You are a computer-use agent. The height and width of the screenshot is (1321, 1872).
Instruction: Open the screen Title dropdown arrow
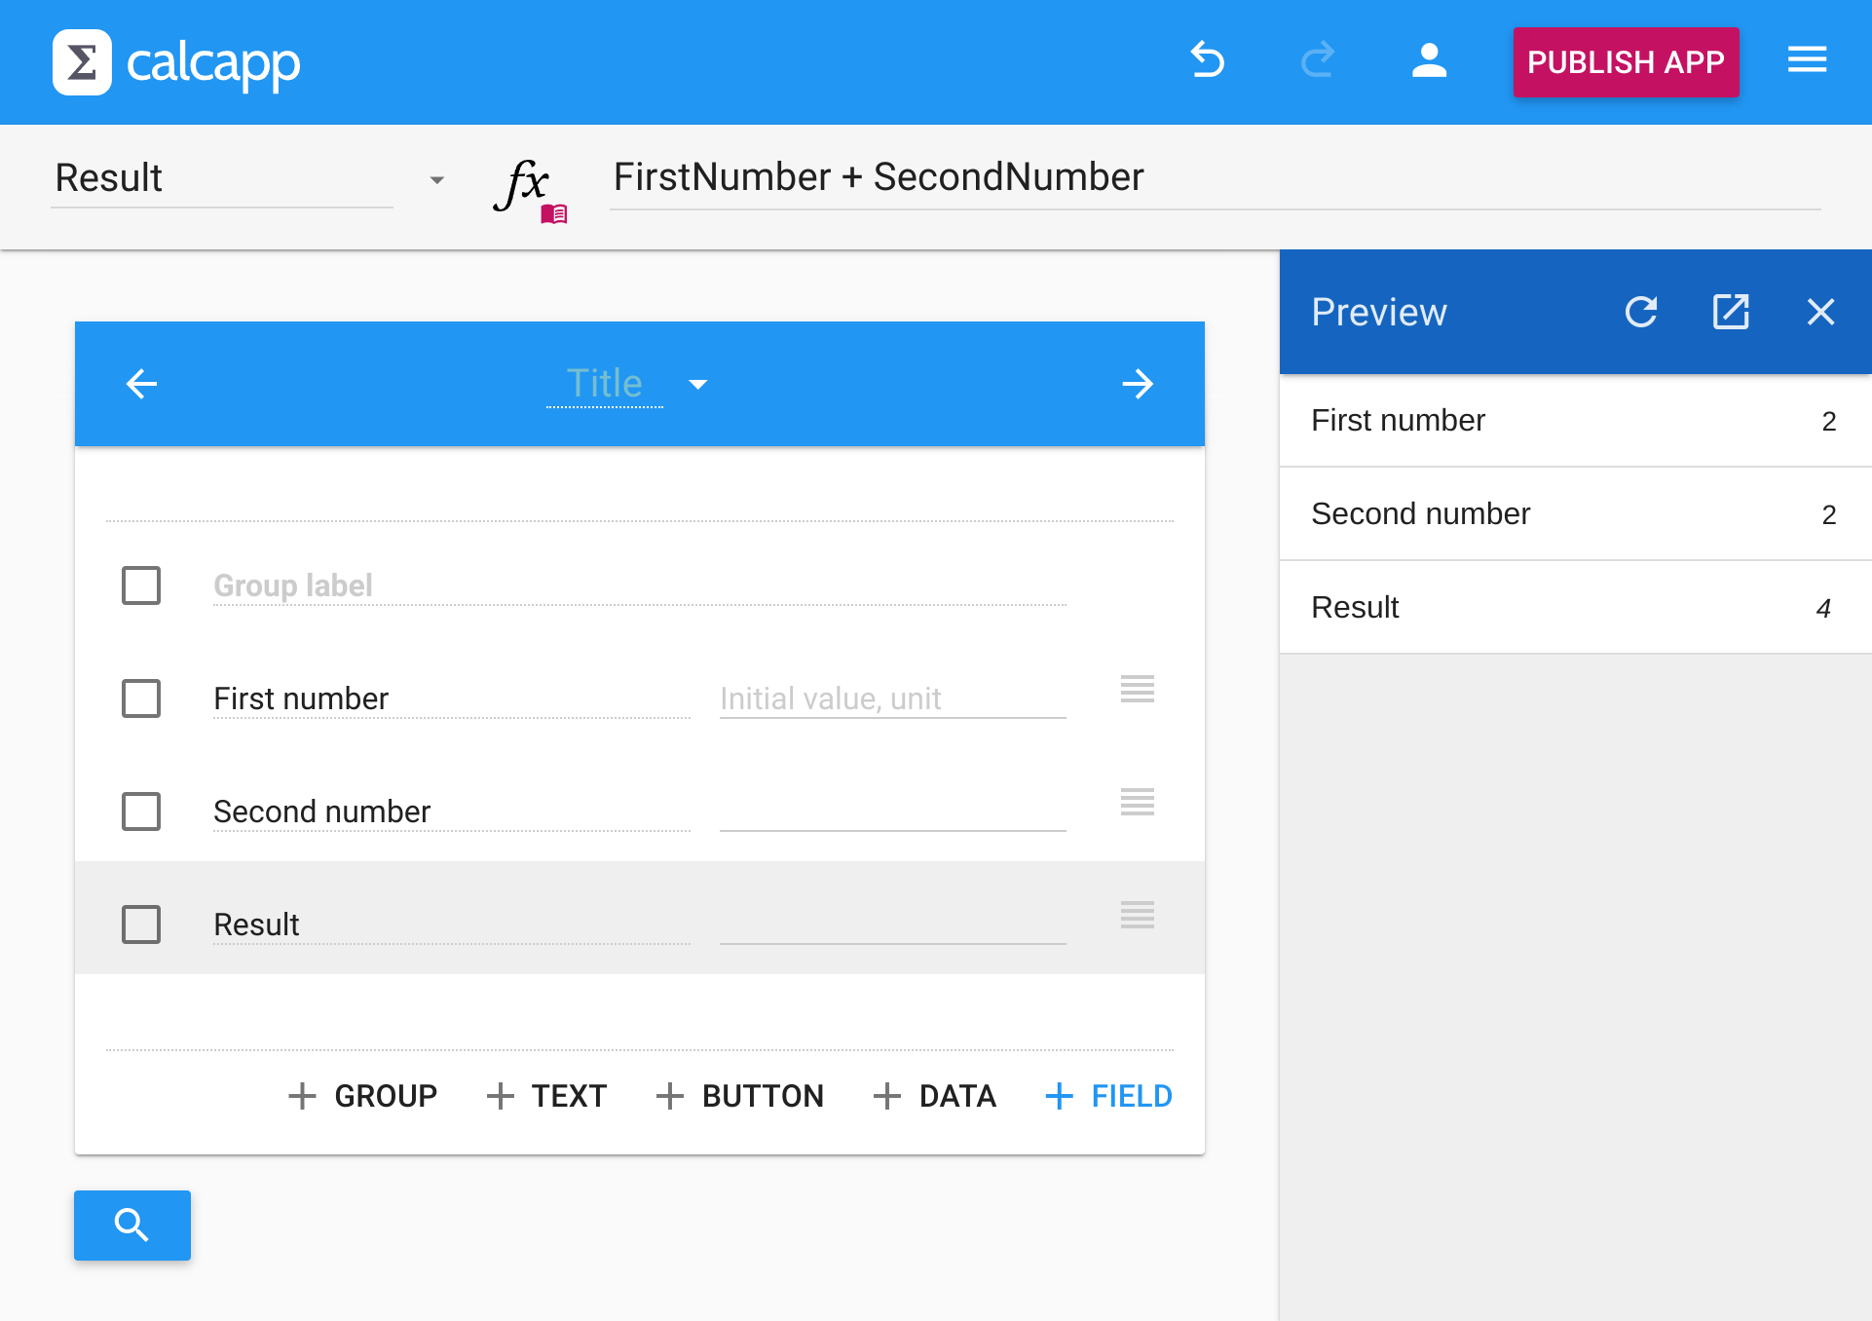click(698, 385)
